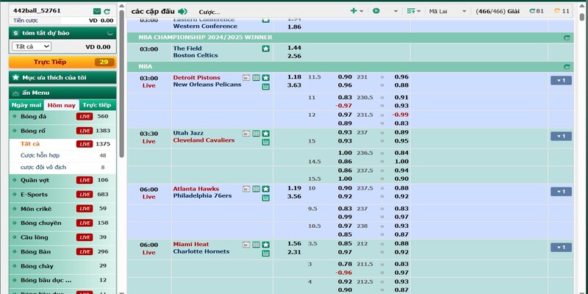This screenshot has height=294, width=588.
Task: Refresh the tóm tắt dự báo panel
Action: click(x=110, y=33)
